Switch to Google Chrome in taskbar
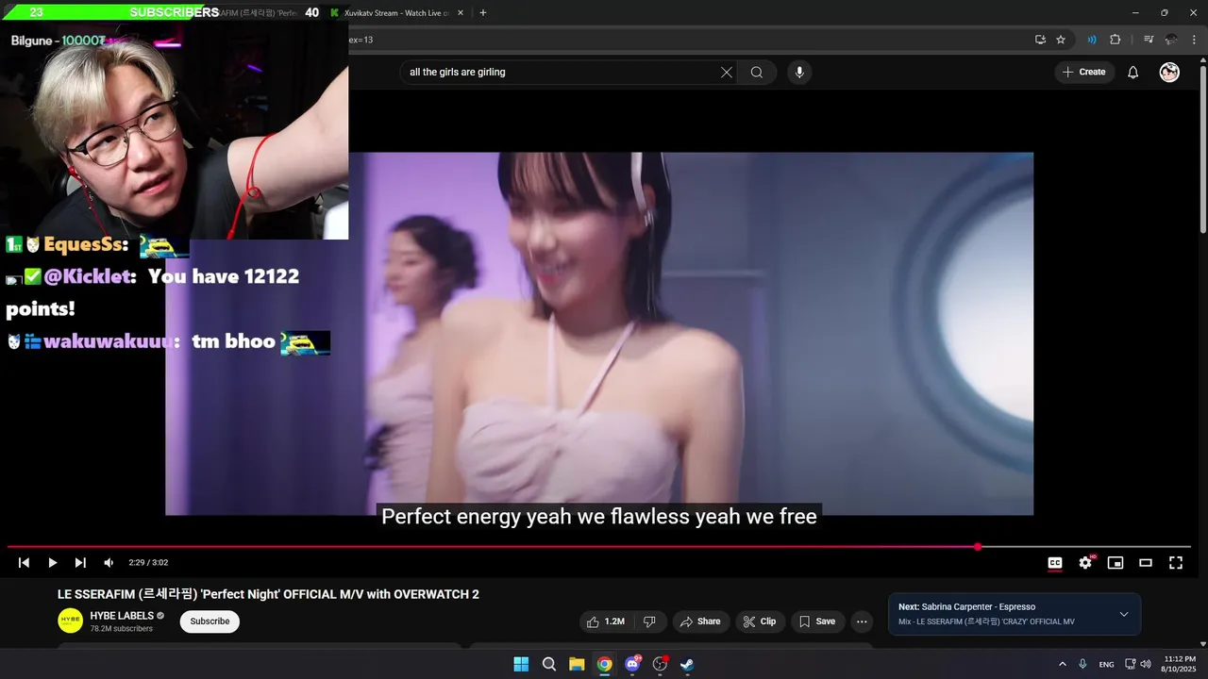 [x=604, y=664]
